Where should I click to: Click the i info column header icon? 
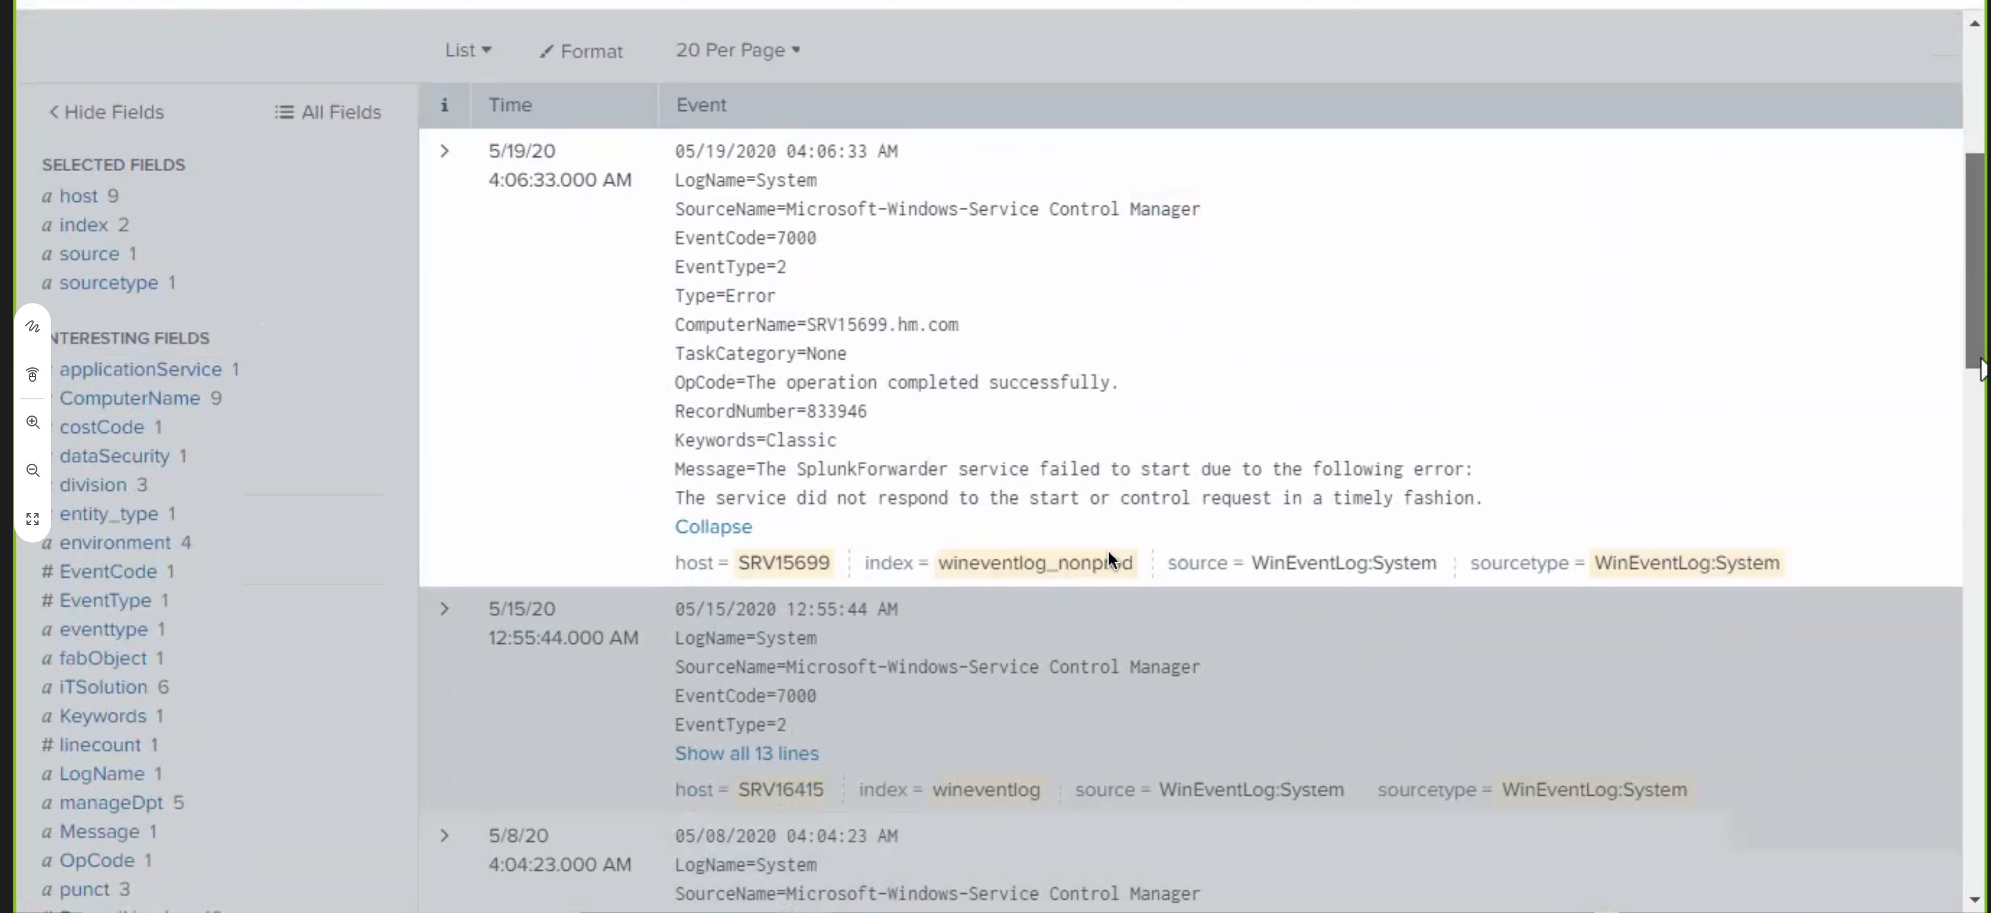[444, 105]
